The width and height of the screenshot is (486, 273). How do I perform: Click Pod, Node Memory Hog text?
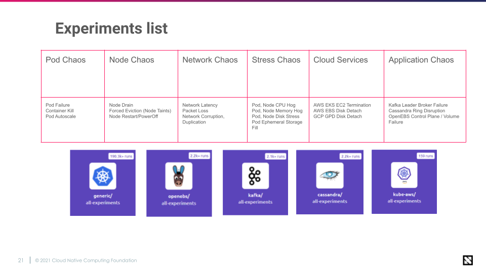pos(277,111)
